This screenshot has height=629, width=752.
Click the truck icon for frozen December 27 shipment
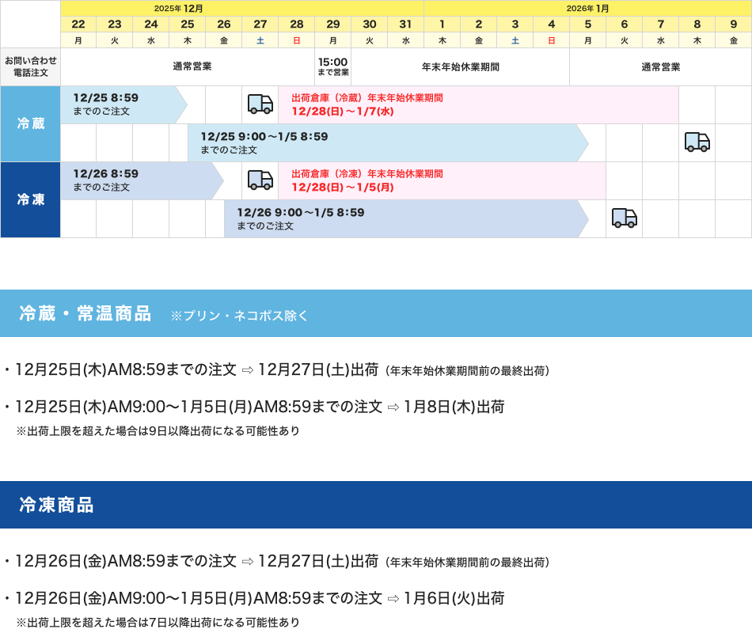pos(260,180)
